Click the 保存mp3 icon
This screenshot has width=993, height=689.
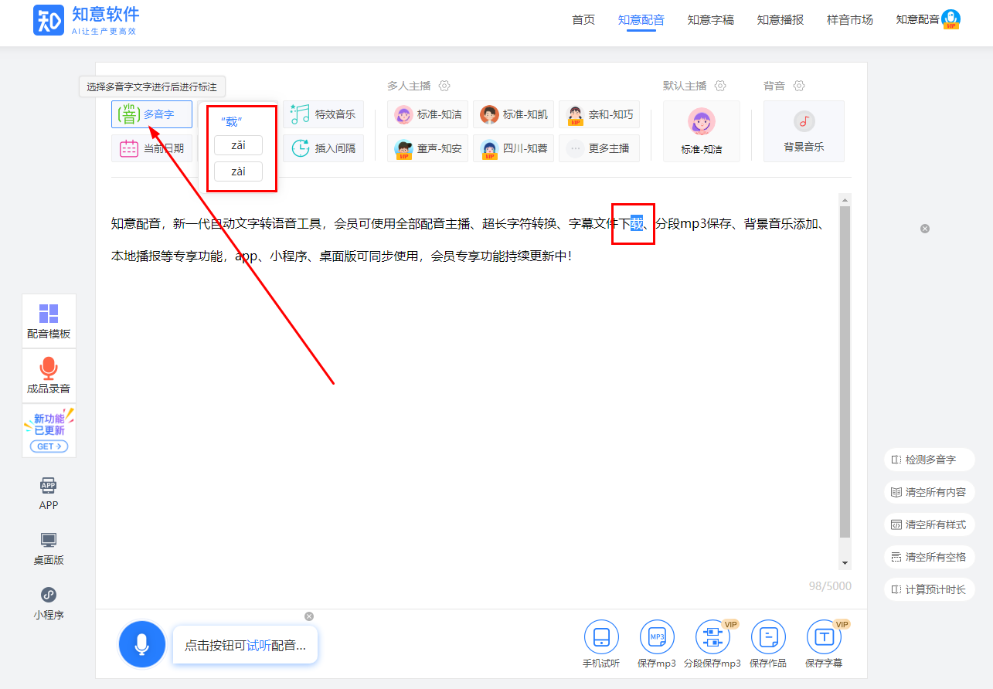pyautogui.click(x=657, y=638)
